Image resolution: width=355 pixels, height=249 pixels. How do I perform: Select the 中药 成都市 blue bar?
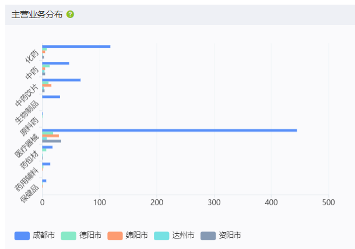coord(56,63)
